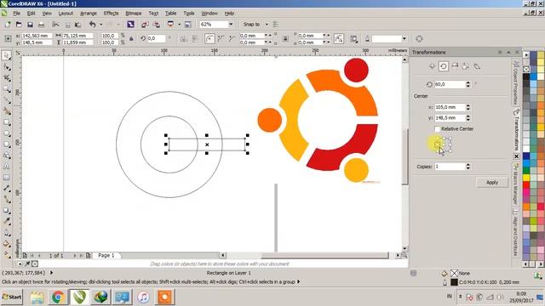Viewport: 545px width, 306px height.
Task: Click the vertical canvas scrollbar
Action: 404,156
